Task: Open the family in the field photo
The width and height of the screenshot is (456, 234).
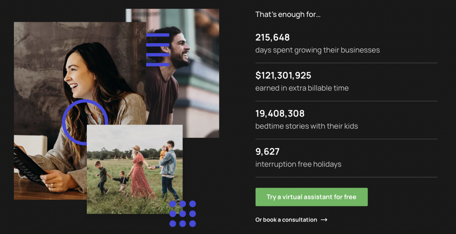Action: pyautogui.click(x=134, y=169)
